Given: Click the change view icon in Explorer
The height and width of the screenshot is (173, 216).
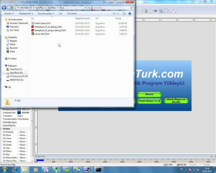Looking at the screenshot, I should pos(114,14).
